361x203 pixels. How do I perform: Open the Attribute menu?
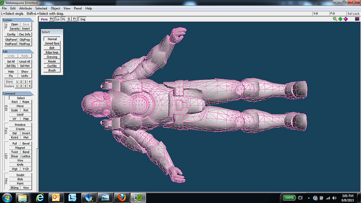point(25,8)
